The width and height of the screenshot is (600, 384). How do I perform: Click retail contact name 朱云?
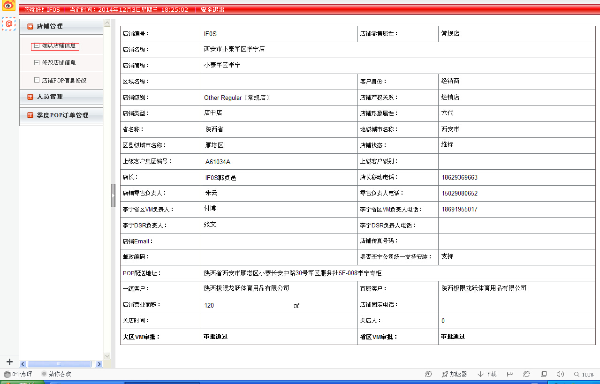click(212, 193)
